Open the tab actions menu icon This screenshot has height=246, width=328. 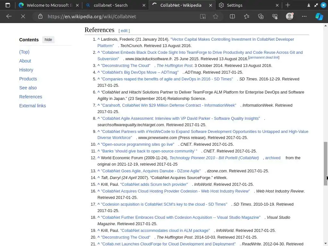(8, 5)
